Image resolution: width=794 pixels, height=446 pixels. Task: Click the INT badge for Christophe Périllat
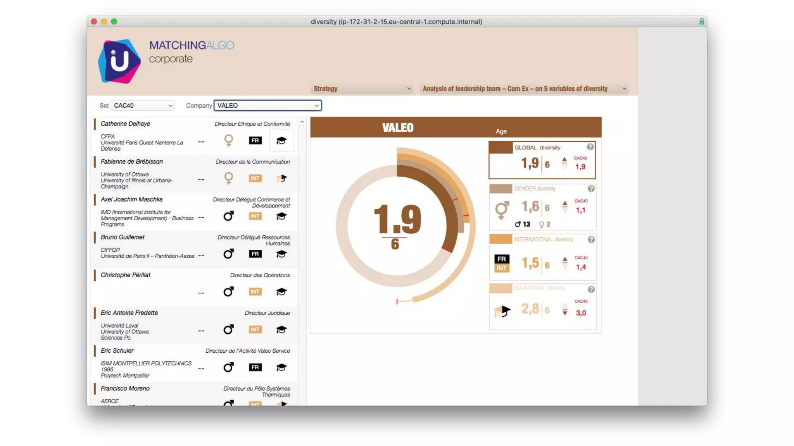click(255, 292)
